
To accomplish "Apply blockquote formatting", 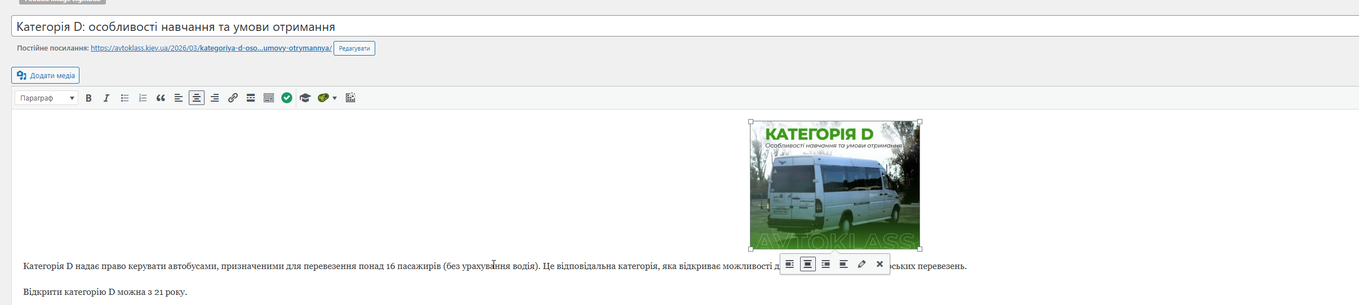I will [161, 98].
